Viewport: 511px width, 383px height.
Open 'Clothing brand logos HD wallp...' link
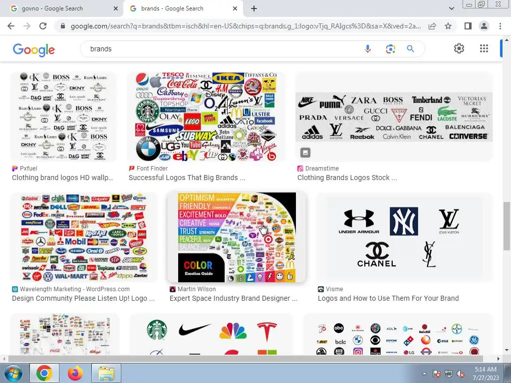(x=62, y=178)
